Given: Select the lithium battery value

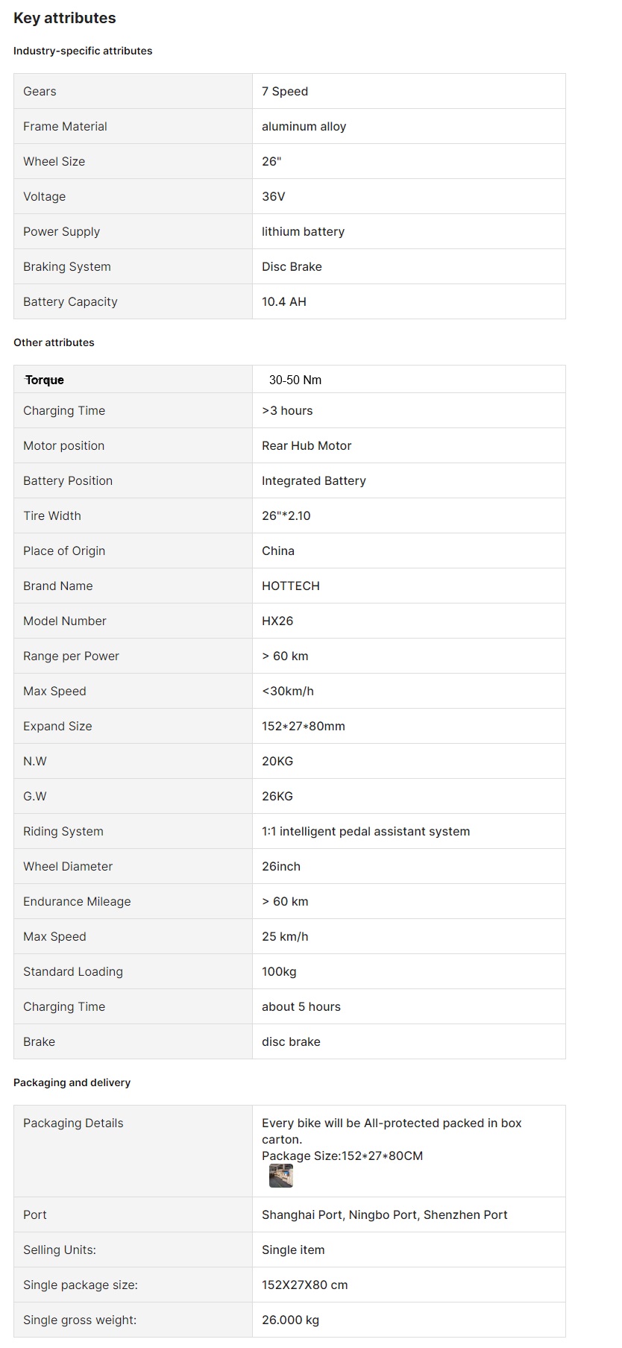Looking at the screenshot, I should tap(303, 231).
